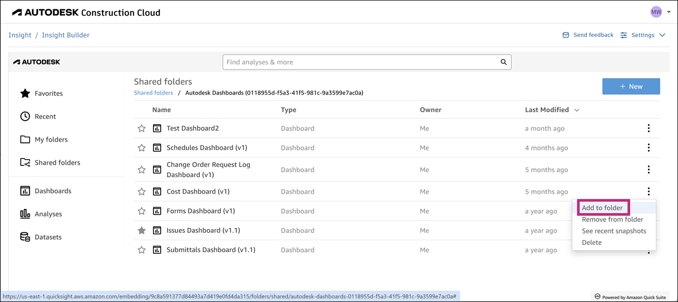Open the Schedules Dashboard (v1) item
Viewport: 678px width, 302px height.
(x=207, y=148)
